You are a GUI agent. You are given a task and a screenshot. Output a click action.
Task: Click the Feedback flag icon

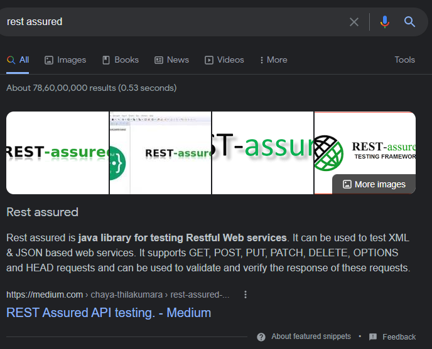[x=373, y=336]
